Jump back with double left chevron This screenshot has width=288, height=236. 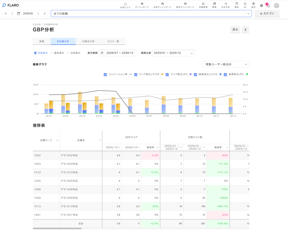tap(6, 13)
